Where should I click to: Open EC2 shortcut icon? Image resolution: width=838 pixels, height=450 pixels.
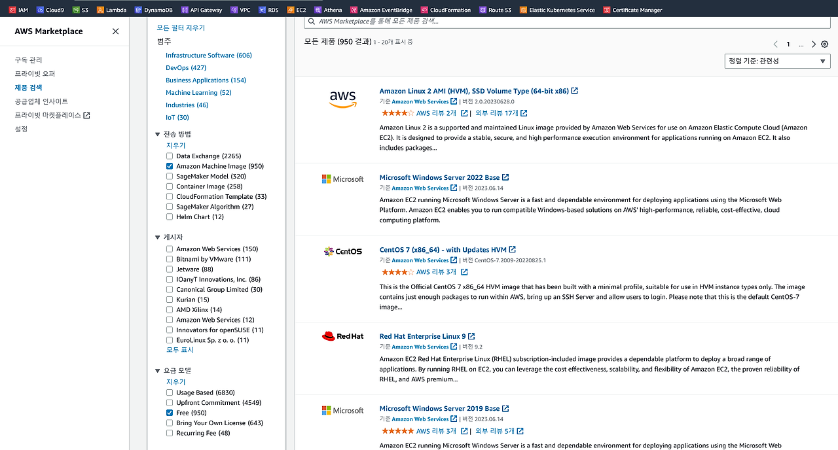click(x=291, y=10)
